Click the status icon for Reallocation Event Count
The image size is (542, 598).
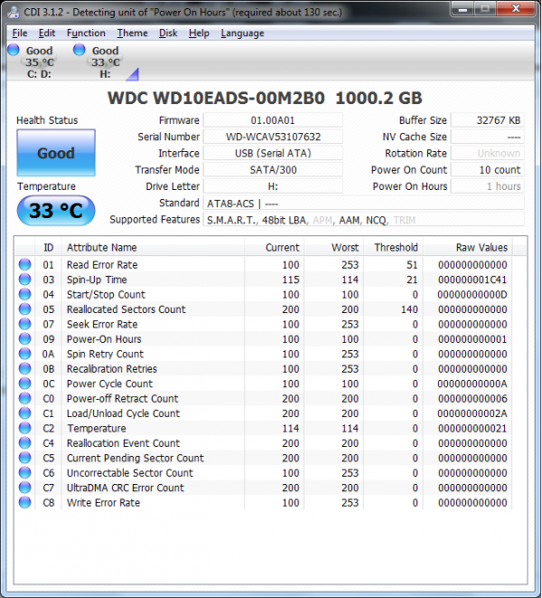pyautogui.click(x=24, y=443)
